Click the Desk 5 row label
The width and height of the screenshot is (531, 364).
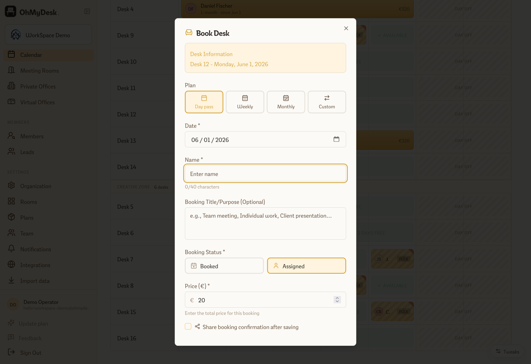click(125, 207)
